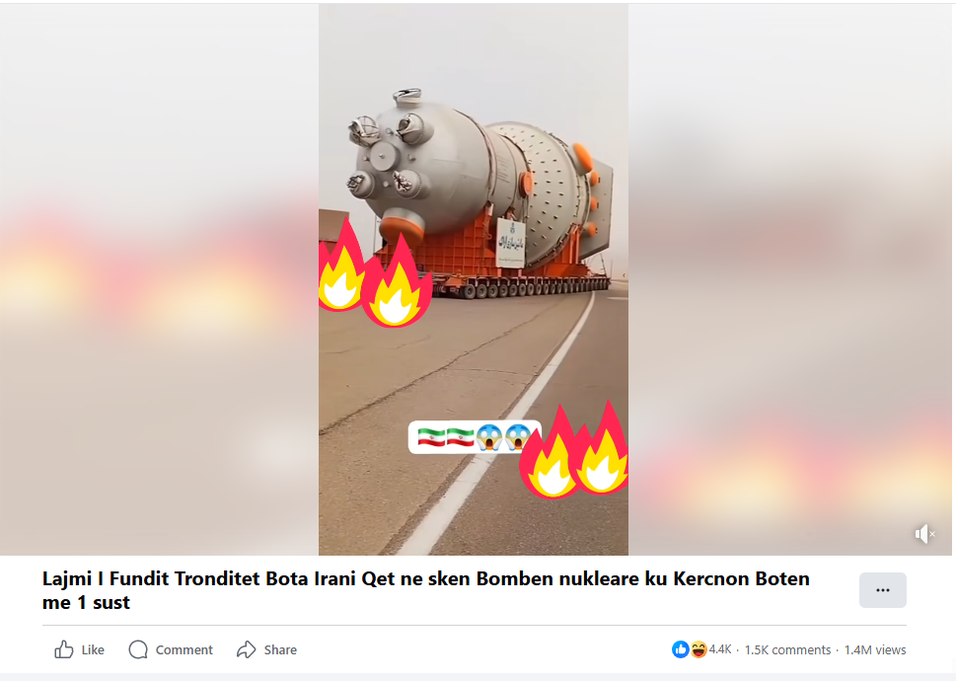The image size is (956, 681).
Task: View the 1.5K comments
Action: (x=787, y=649)
